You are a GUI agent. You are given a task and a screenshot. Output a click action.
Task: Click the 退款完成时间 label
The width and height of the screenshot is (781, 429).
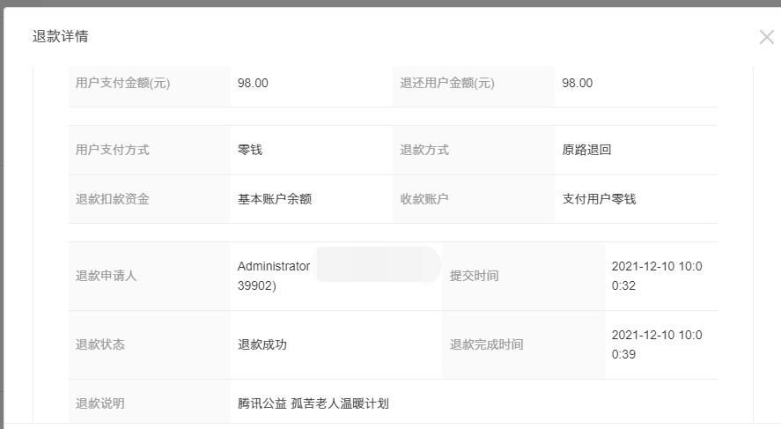click(487, 344)
